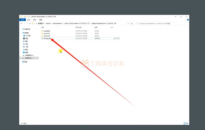Go back with the Back arrow
Viewport: 205px width, 130px height.
point(21,24)
